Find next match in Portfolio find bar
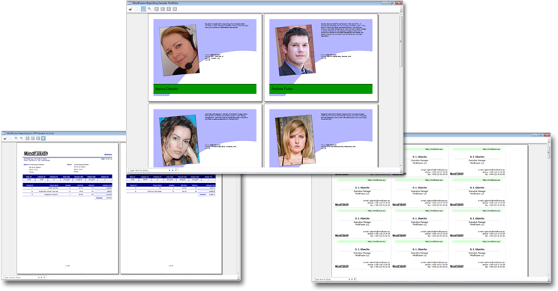 tap(172, 170)
